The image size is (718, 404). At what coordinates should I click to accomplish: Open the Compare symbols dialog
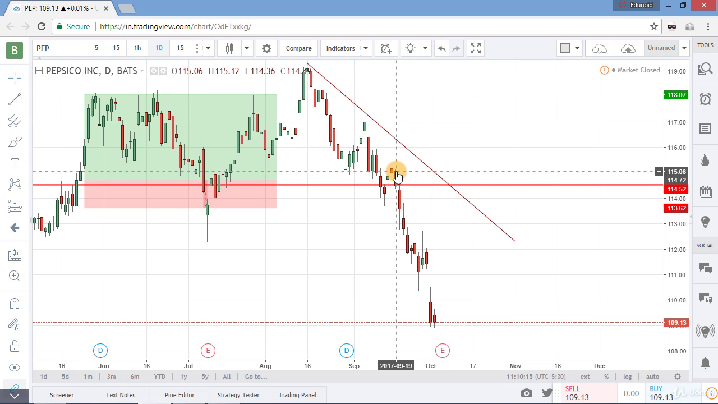[298, 48]
